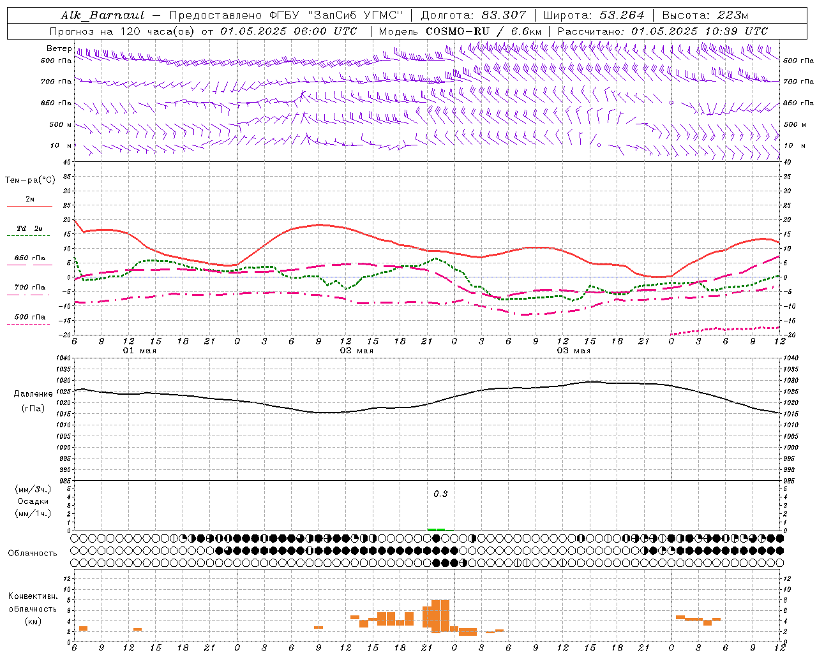Viewport: 817px width, 653px height.
Task: Click the station title Alk_Barnaul
Action: pos(103,15)
